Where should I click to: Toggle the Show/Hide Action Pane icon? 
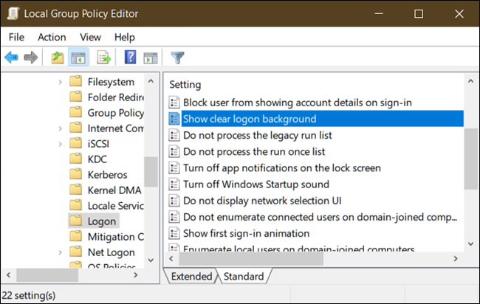click(151, 57)
